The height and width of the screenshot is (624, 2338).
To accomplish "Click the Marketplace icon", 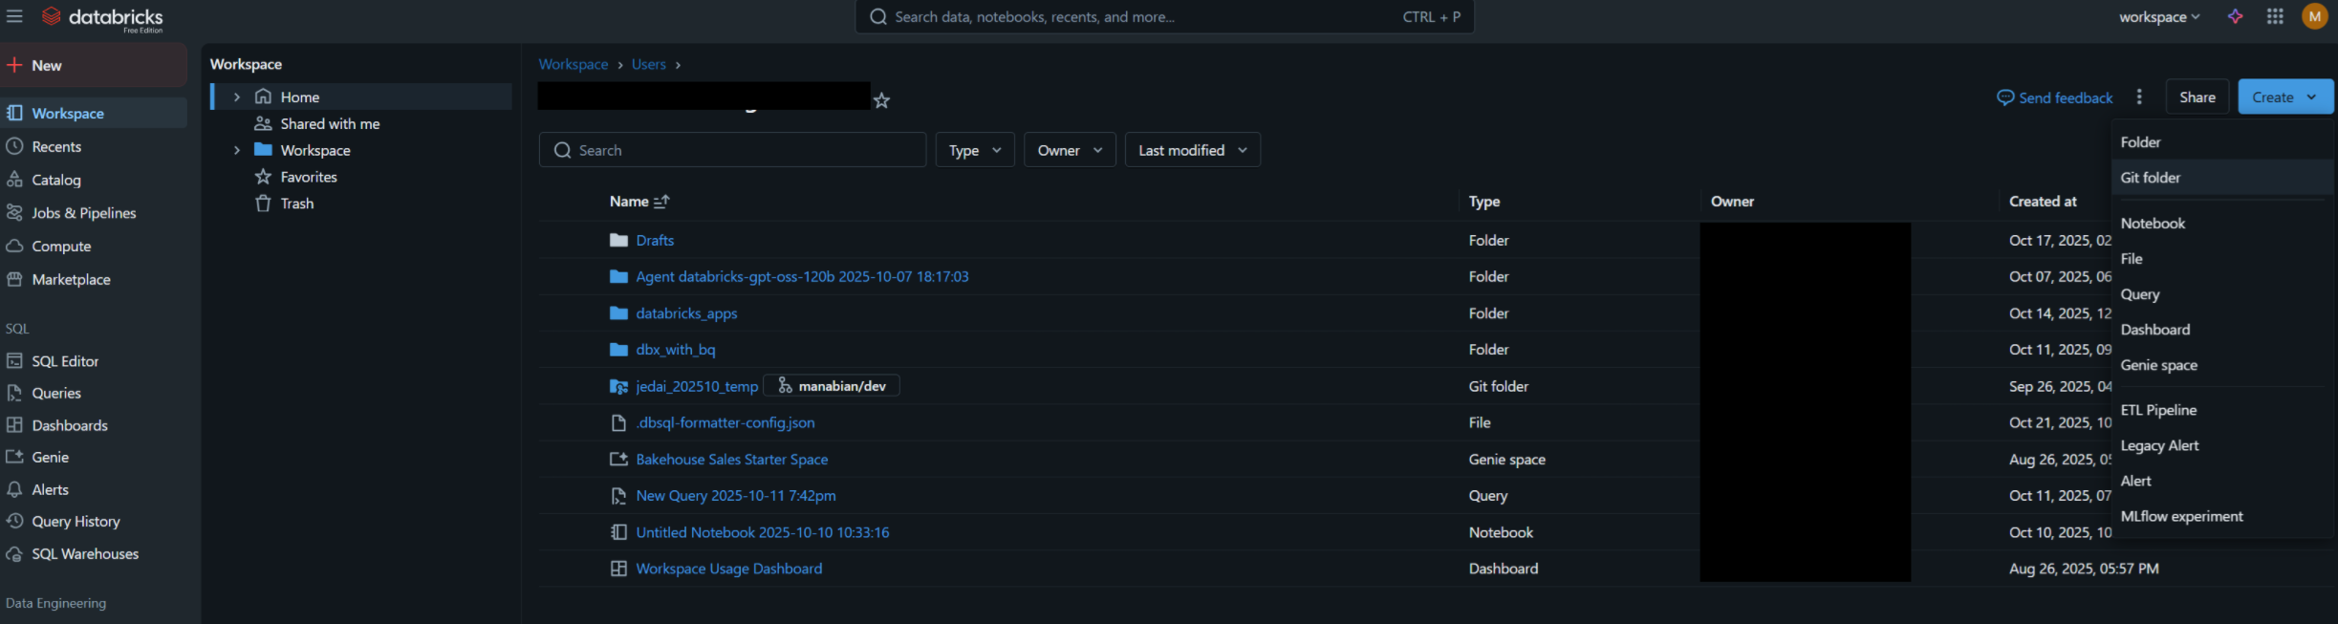I will 14,279.
